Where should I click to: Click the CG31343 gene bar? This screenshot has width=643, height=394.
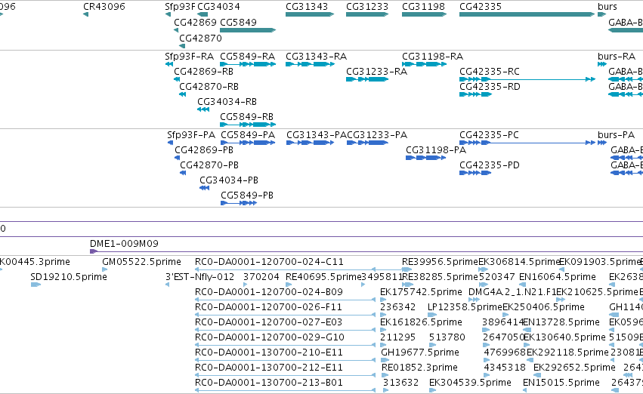310,14
